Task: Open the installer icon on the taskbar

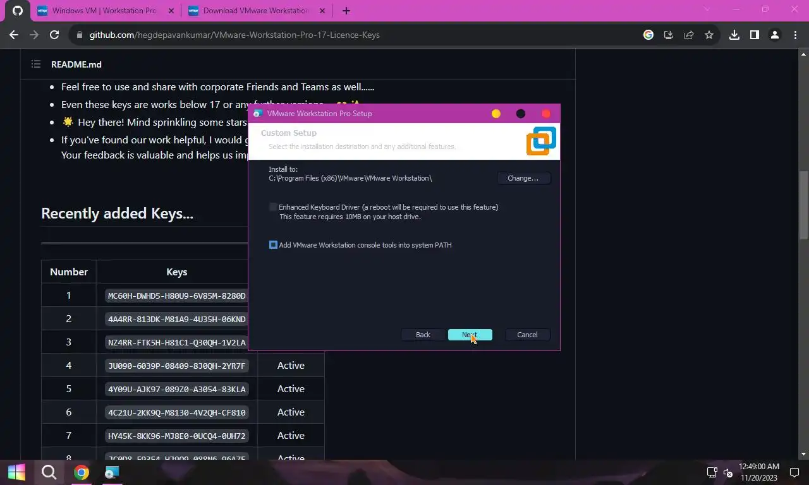Action: coord(112,472)
